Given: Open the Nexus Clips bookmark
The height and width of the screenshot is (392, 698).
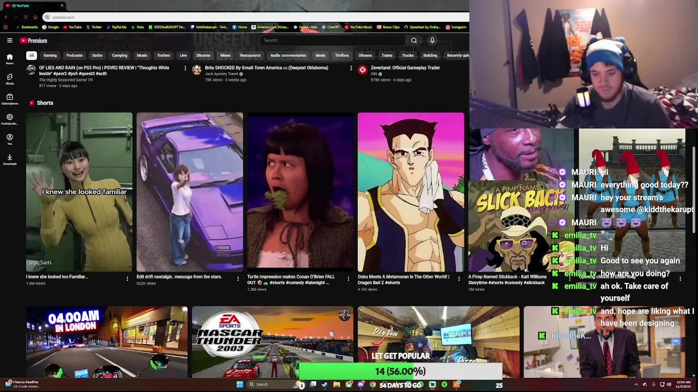Looking at the screenshot, I should (x=388, y=27).
